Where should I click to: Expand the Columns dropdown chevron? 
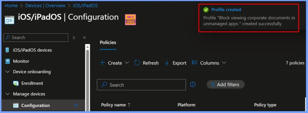point(224,63)
